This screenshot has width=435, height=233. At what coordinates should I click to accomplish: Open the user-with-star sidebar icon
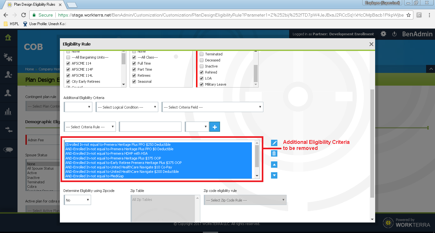click(8, 74)
